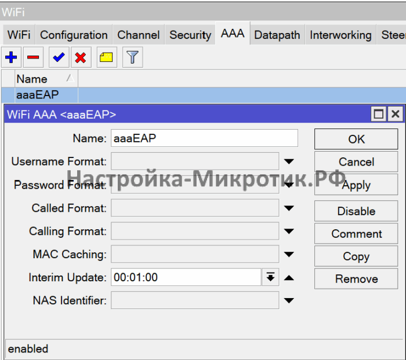The width and height of the screenshot is (406, 360).
Task: Click the OK button
Action: pyautogui.click(x=356, y=139)
